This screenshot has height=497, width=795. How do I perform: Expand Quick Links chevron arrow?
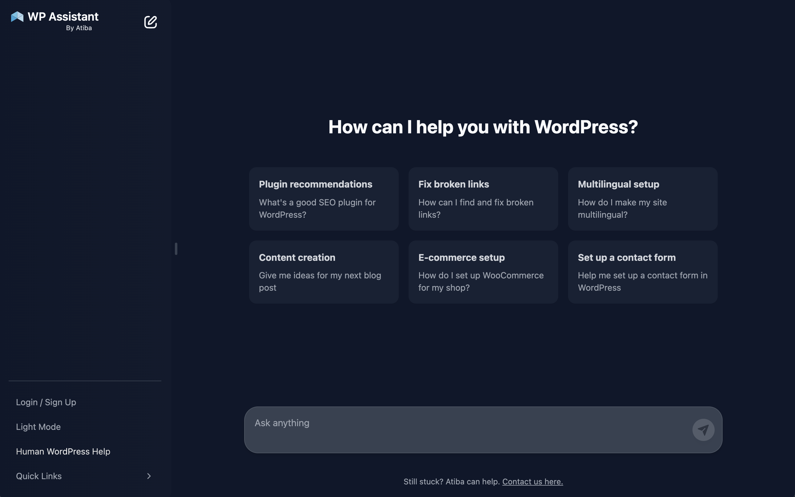[x=149, y=476]
